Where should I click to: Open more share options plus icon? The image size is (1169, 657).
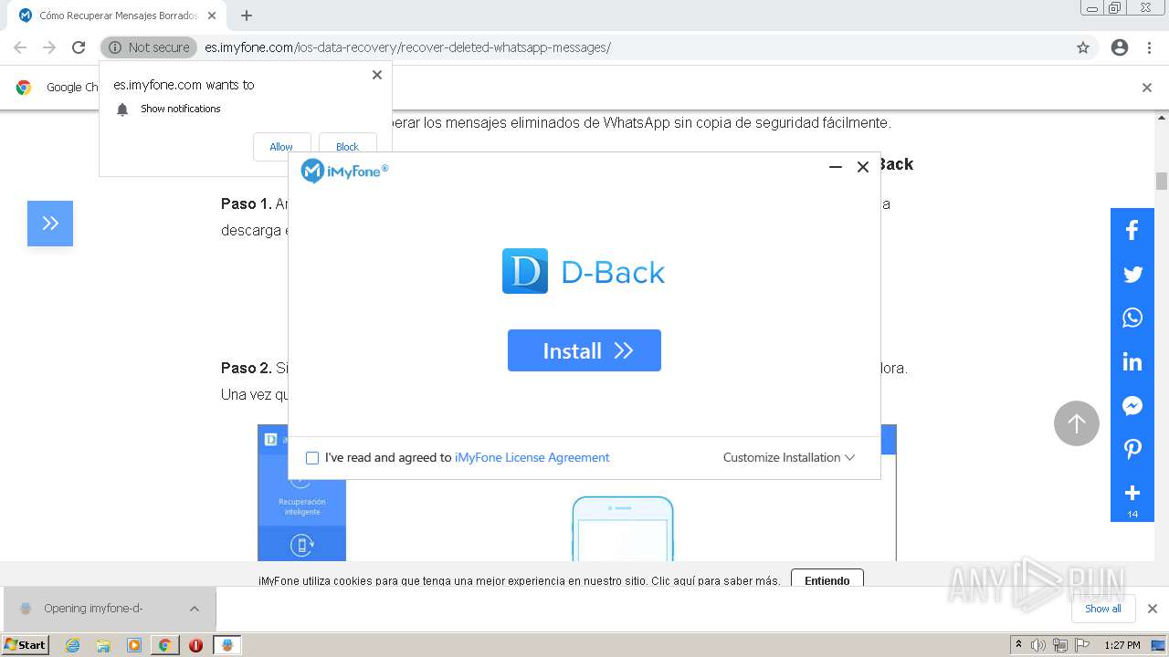tap(1132, 494)
